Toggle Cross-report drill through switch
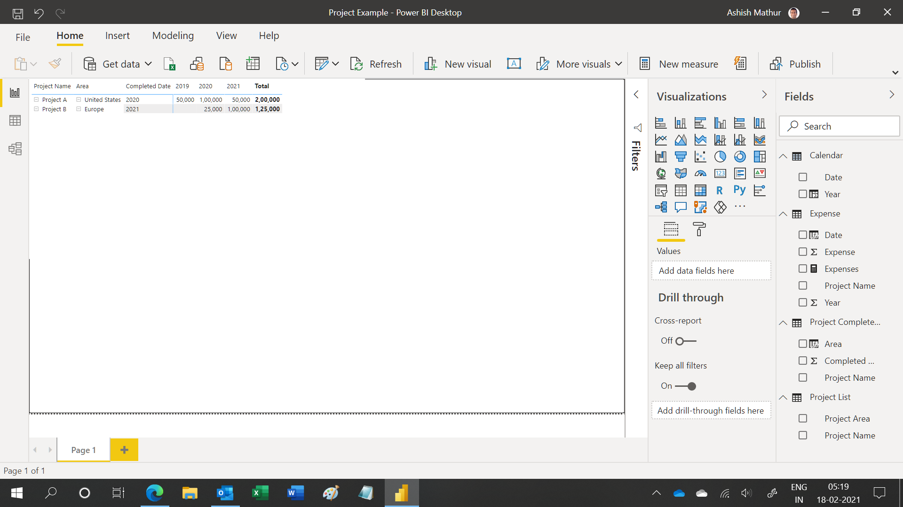903x507 pixels. pyautogui.click(x=685, y=341)
